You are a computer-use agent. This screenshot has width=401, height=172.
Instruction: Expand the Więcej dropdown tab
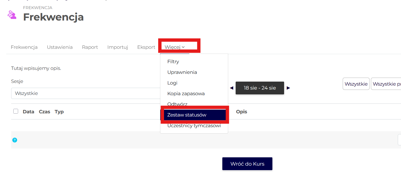pyautogui.click(x=175, y=47)
